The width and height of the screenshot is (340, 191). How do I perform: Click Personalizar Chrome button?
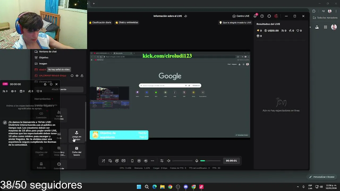tap(322, 177)
